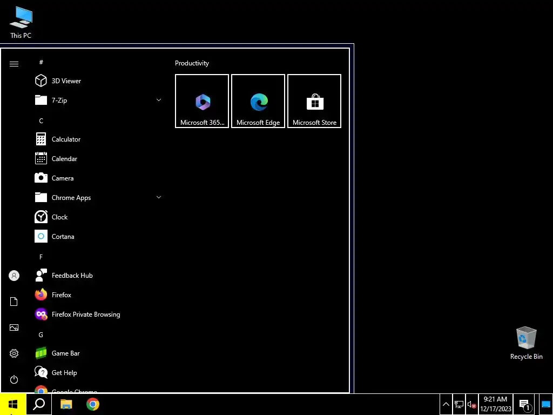This screenshot has height=415, width=553.
Task: Select the This PC desktop icon
Action: (21, 22)
